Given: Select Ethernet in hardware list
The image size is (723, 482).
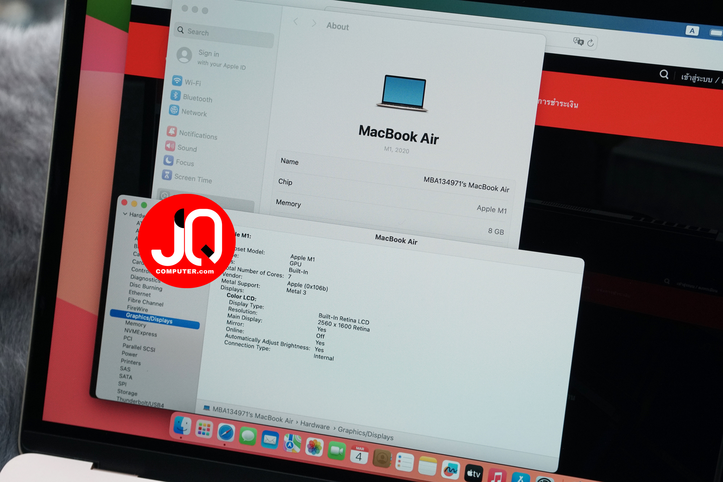Looking at the screenshot, I should pos(140,293).
